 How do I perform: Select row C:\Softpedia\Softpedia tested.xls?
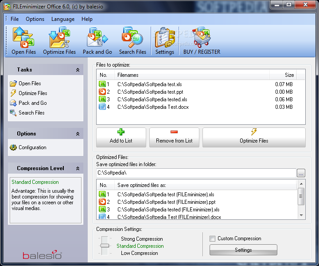(x=201, y=99)
